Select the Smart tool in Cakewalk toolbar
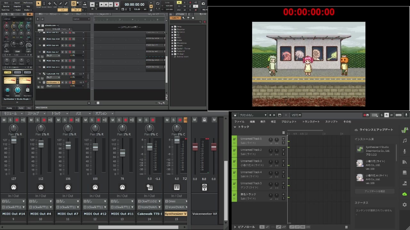 click(x=38, y=4)
